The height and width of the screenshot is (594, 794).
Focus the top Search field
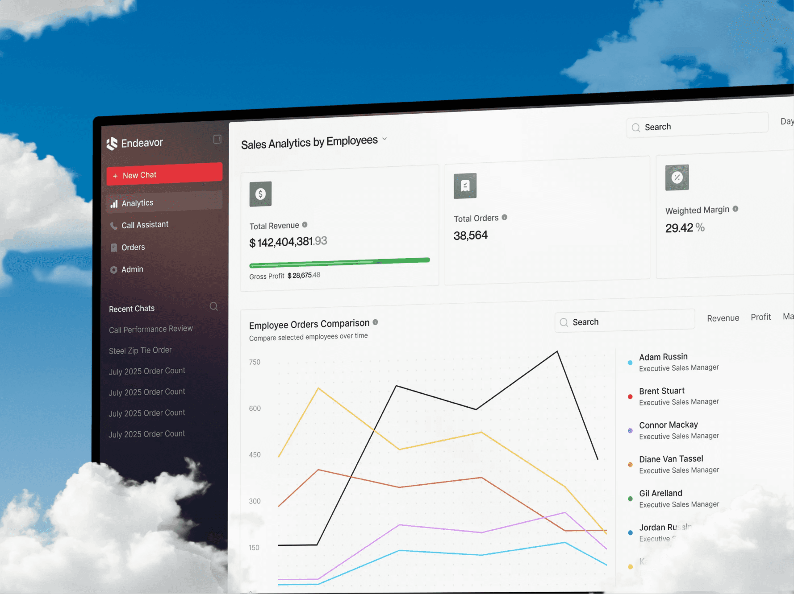pyautogui.click(x=697, y=124)
